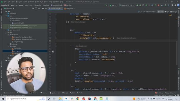Select ic_launcher_background.xml file
The image size is (180, 101).
pyautogui.click(x=22, y=37)
